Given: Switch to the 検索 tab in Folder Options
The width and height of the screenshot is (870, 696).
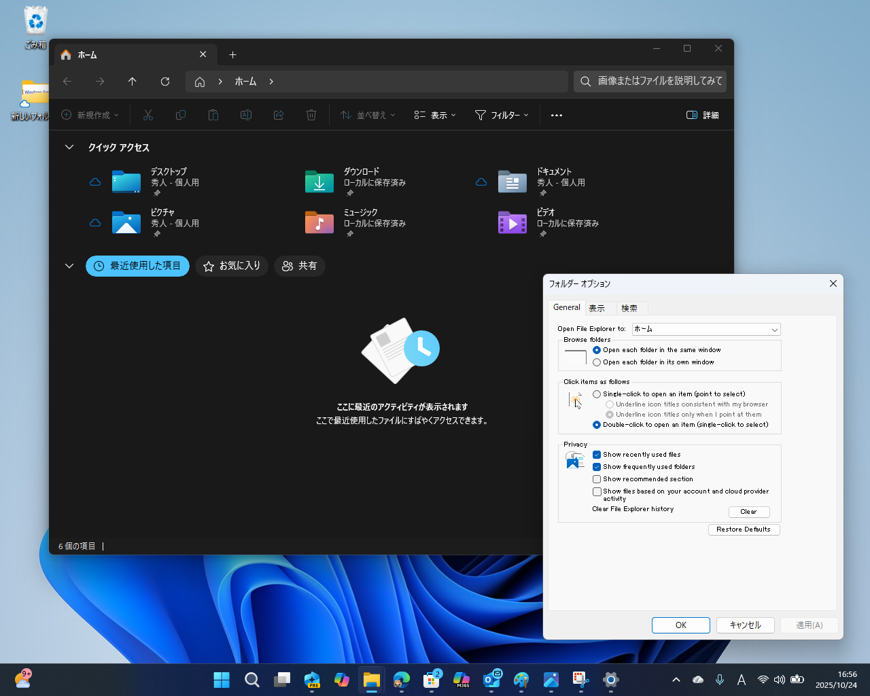Looking at the screenshot, I should tap(629, 309).
